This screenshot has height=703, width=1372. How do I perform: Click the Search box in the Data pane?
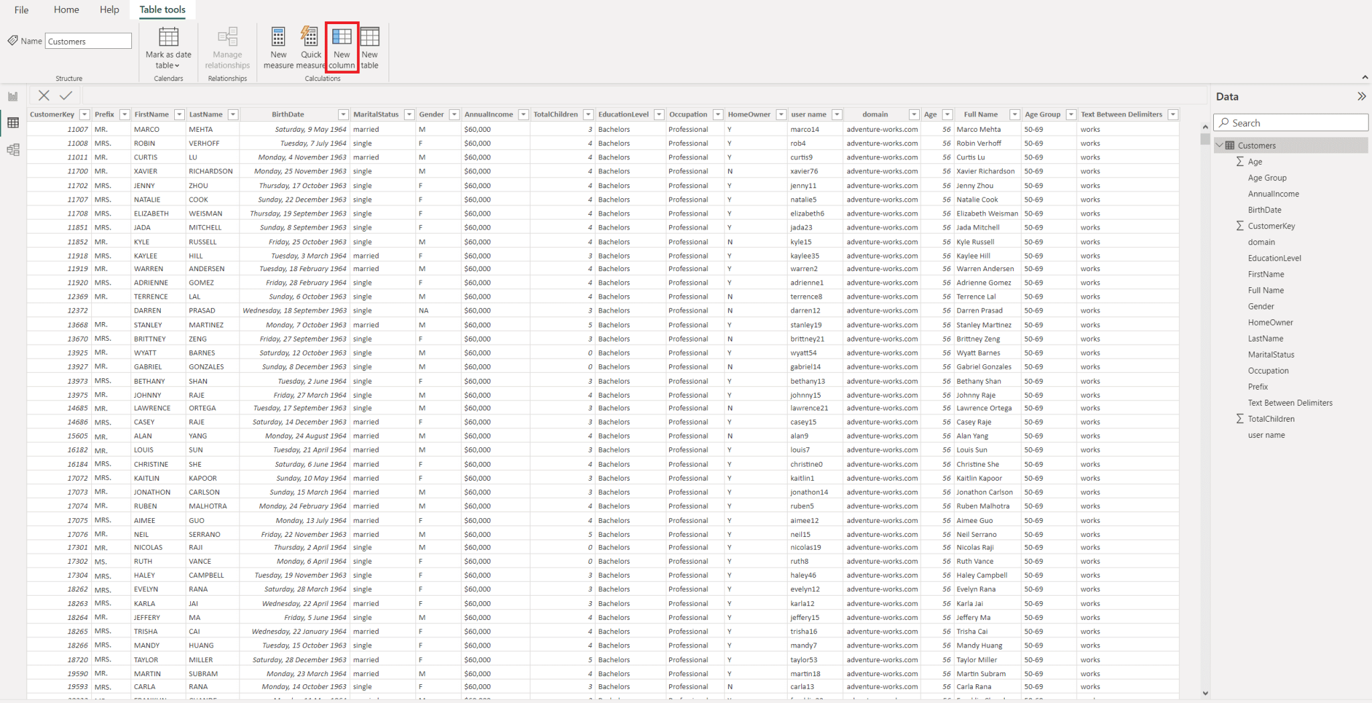1290,123
